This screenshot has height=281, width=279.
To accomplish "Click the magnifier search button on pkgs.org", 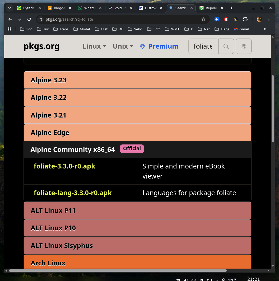I will pyautogui.click(x=226, y=46).
